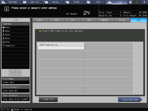Open the JOB LIST tab
This screenshot has width=148, height=111.
(x=32, y=2)
